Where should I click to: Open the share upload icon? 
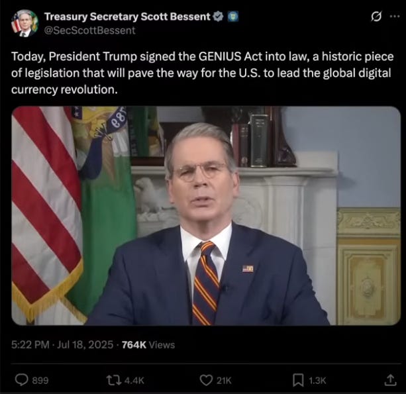point(390,379)
